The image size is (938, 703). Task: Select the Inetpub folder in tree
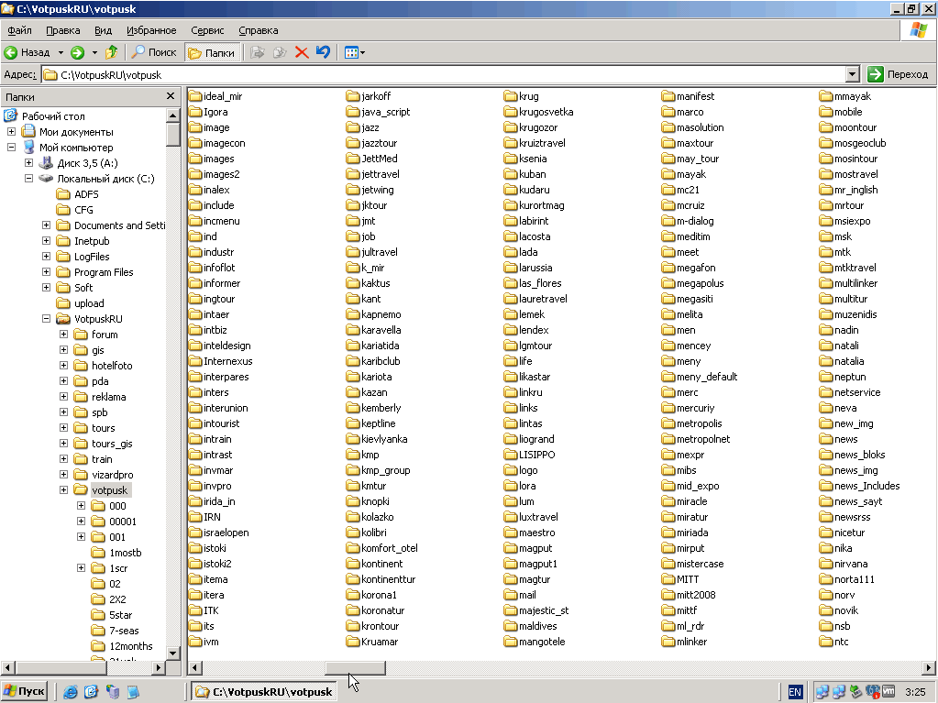(92, 241)
